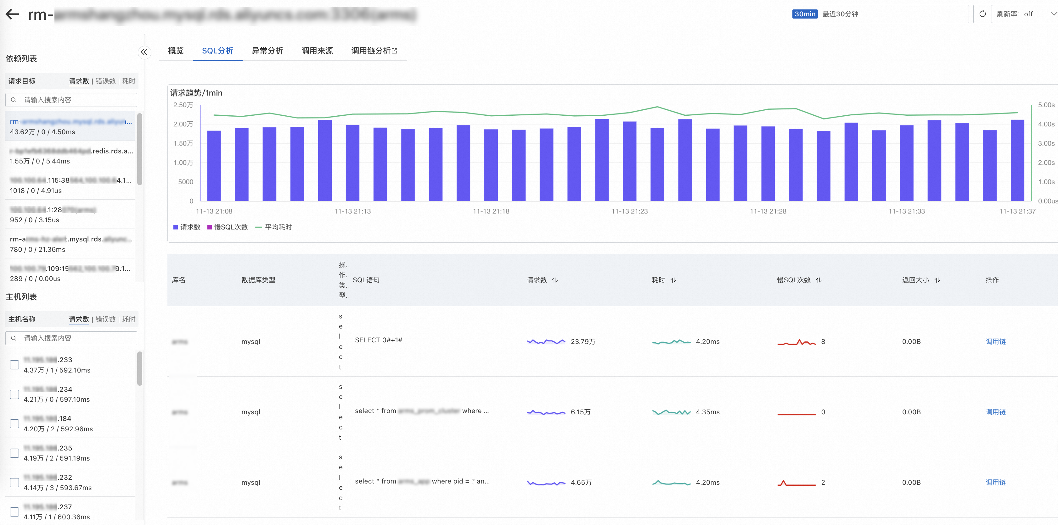
Task: Click the sort icon for 慢SQL次数 column
Action: 818,280
